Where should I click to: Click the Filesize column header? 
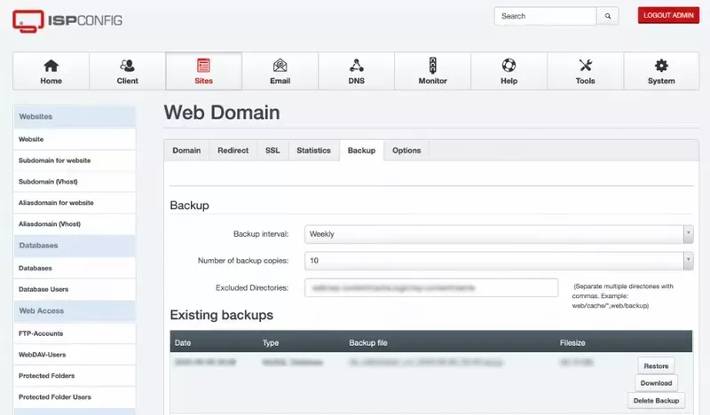tap(572, 343)
